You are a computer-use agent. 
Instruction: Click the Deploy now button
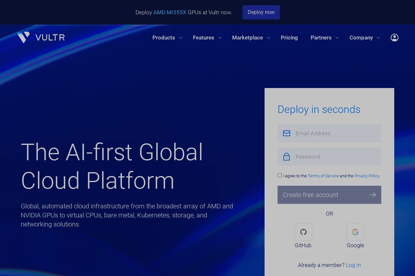tap(261, 12)
